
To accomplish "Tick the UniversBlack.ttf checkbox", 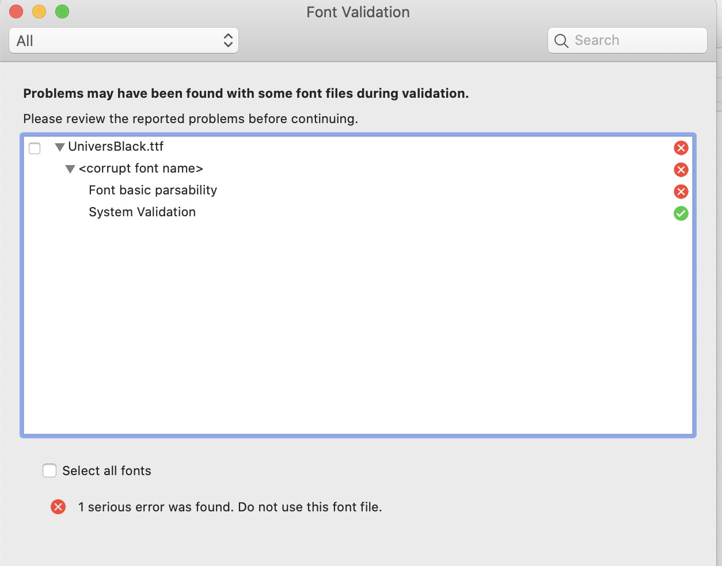I will [x=35, y=148].
